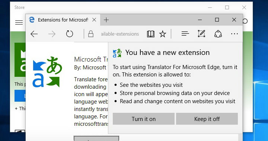The image size is (268, 141).
Task: Open a new tab in Edge
Action: [x=106, y=20]
